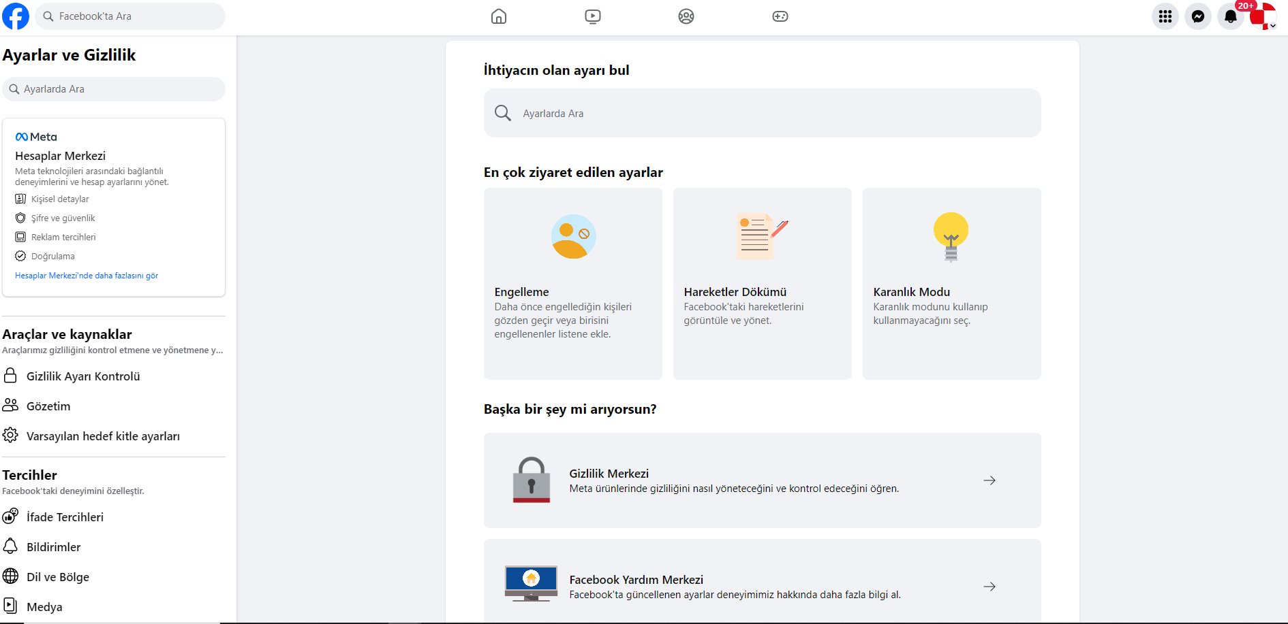
Task: Click the Facebook'ta Ara search field
Action: tap(130, 16)
